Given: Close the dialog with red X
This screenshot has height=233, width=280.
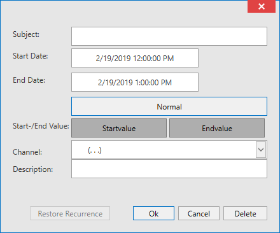Looking at the screenshot, I should pos(262,6).
